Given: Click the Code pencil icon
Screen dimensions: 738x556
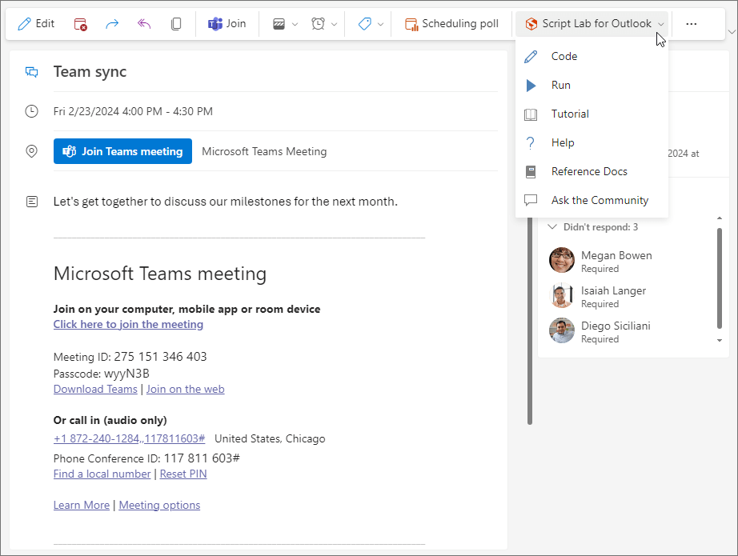Looking at the screenshot, I should coord(531,57).
